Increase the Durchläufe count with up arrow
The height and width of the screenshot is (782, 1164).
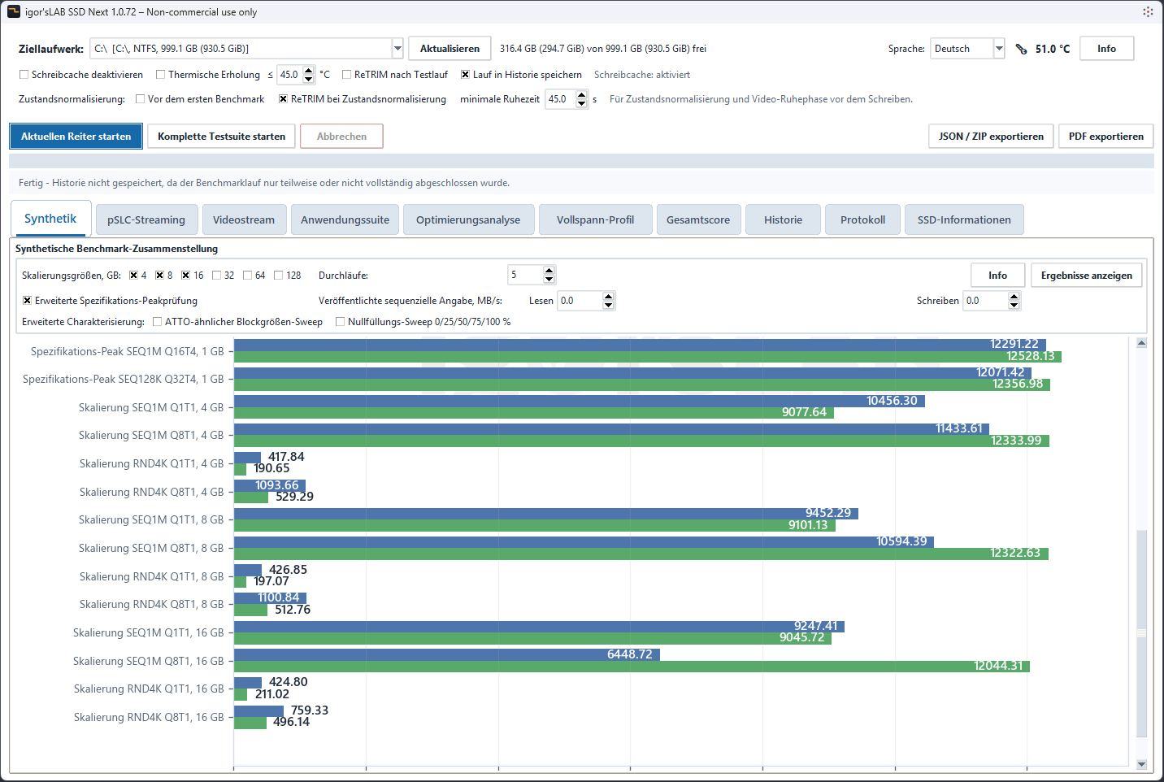pos(549,271)
